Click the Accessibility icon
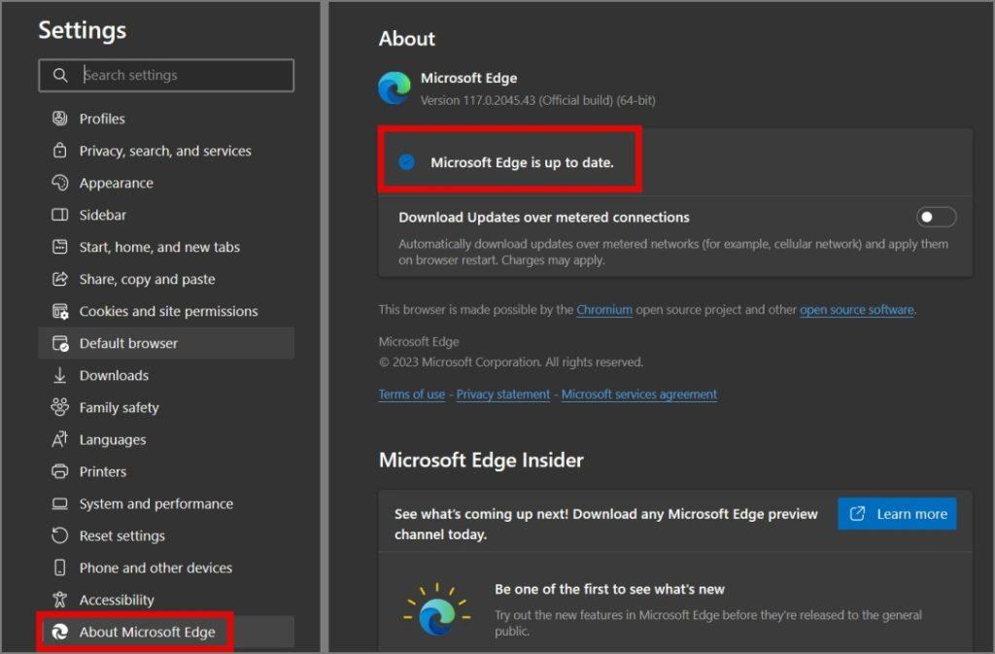The image size is (995, 654). 59,600
